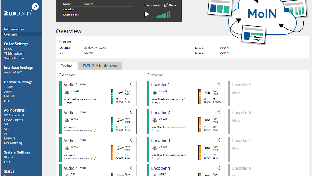Open User system settings

point(7,162)
